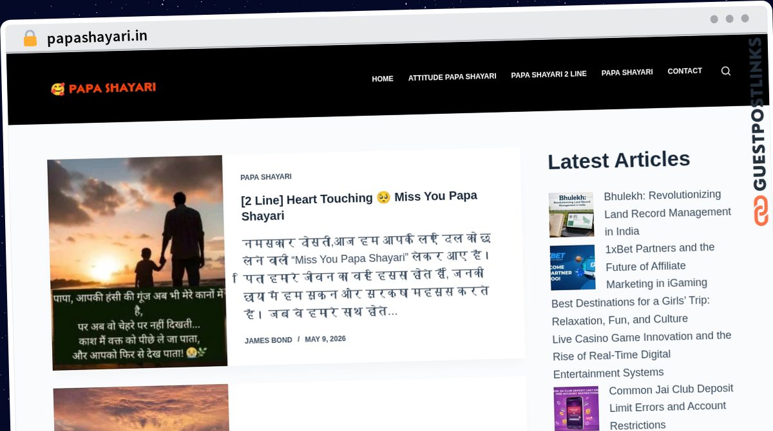Click the PAPA SHAYARI category label
This screenshot has width=773, height=431.
[x=266, y=177]
